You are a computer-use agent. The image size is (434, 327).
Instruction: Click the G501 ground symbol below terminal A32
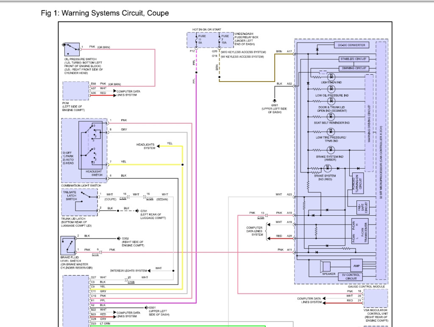coord(274,100)
